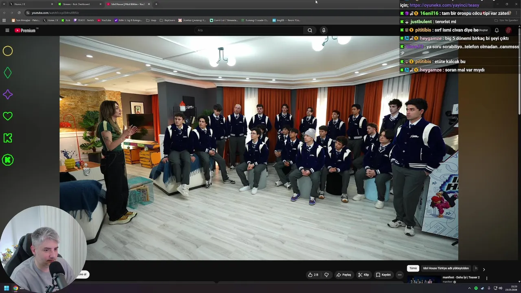521x293 pixels.
Task: Expand the Vorp bookmarks folder
Action: point(151,20)
